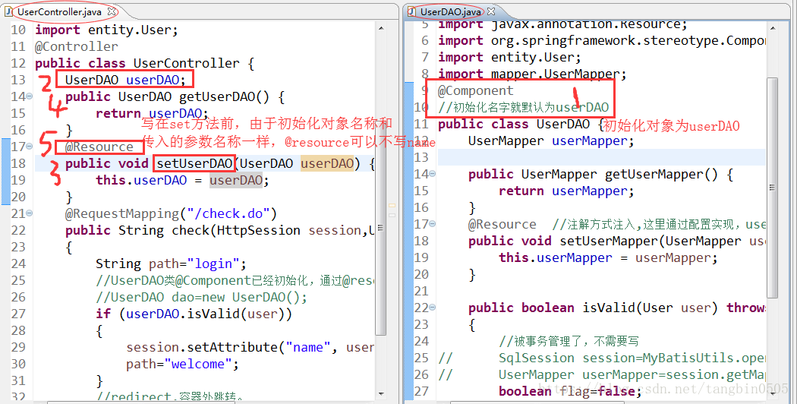Click 'import org.springframework.stereotype' line in UserDAO
Screen dimensions: 797x404
601,41
